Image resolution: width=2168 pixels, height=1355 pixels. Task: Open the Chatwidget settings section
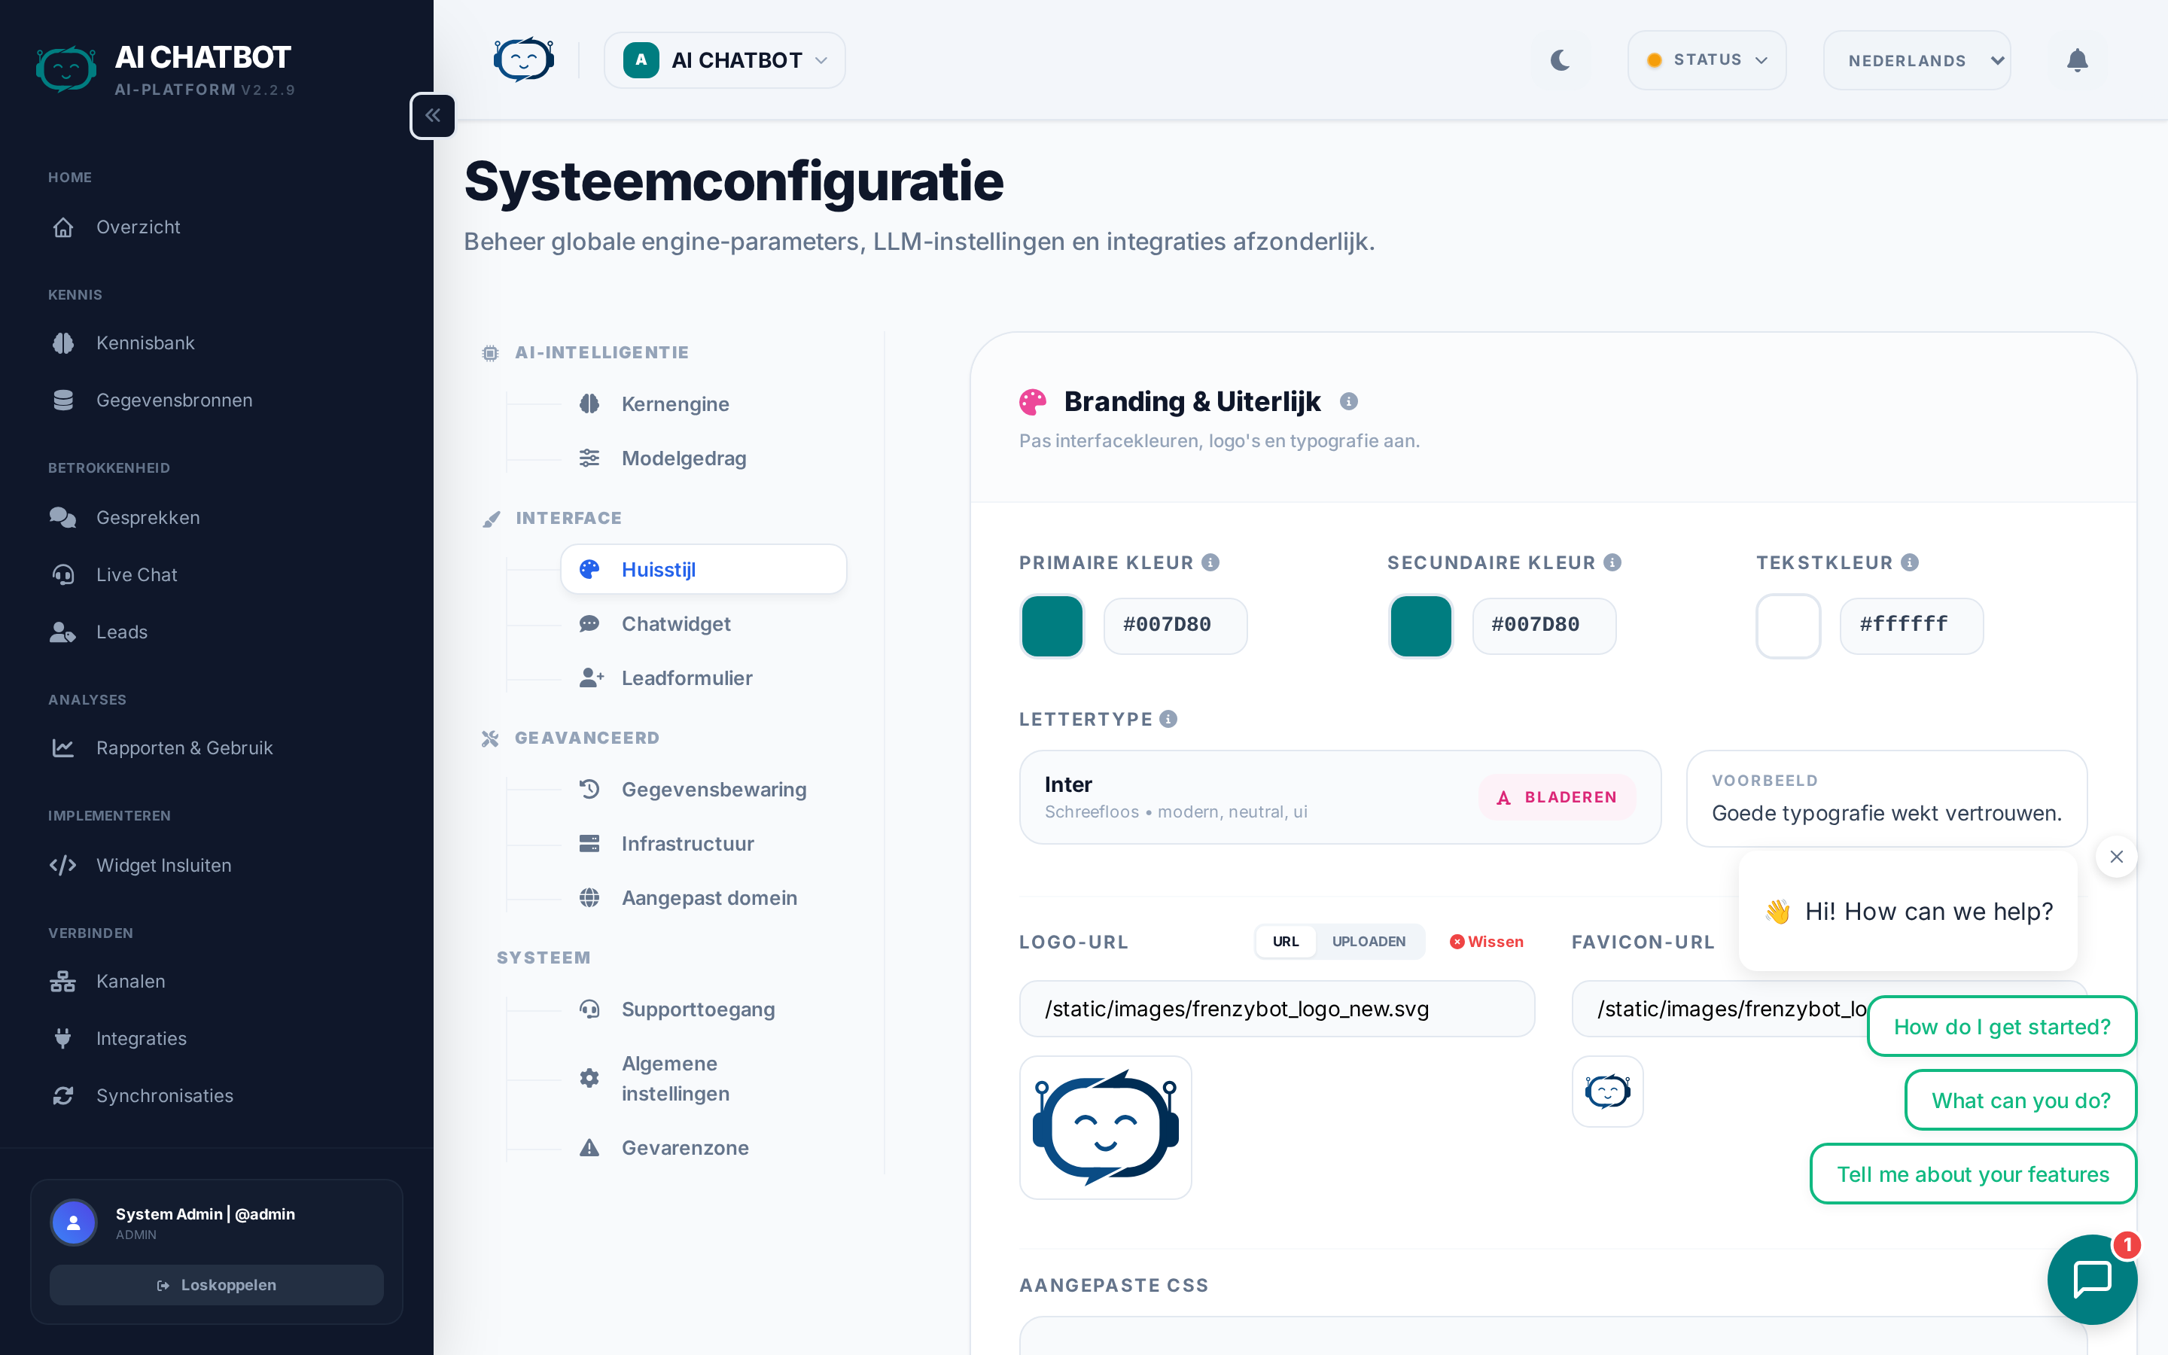[x=675, y=624]
